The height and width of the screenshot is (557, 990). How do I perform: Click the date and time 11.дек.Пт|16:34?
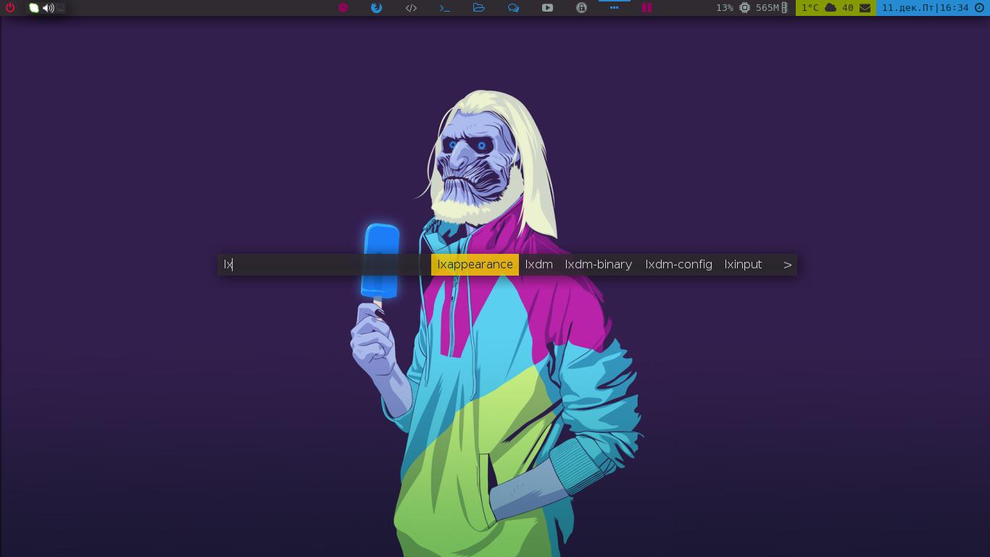pos(925,8)
